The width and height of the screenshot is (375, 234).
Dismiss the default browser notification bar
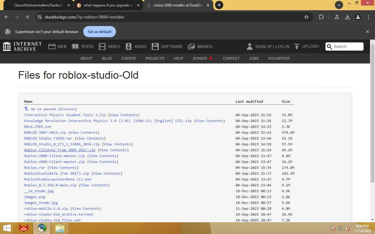point(367,32)
